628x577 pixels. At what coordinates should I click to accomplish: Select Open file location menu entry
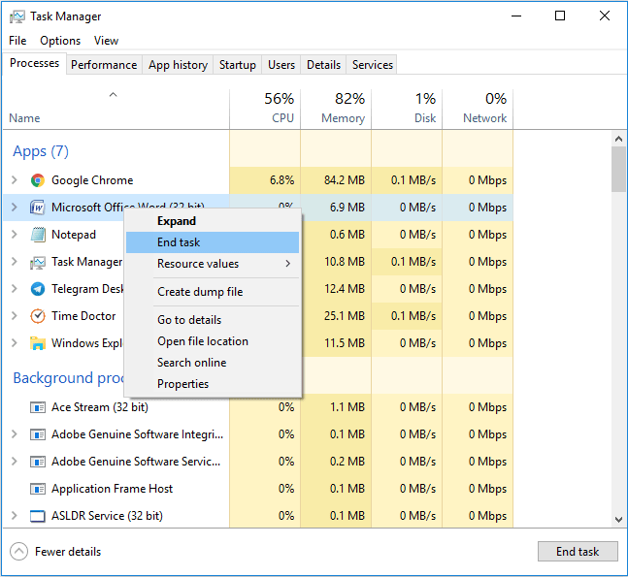coord(203,341)
